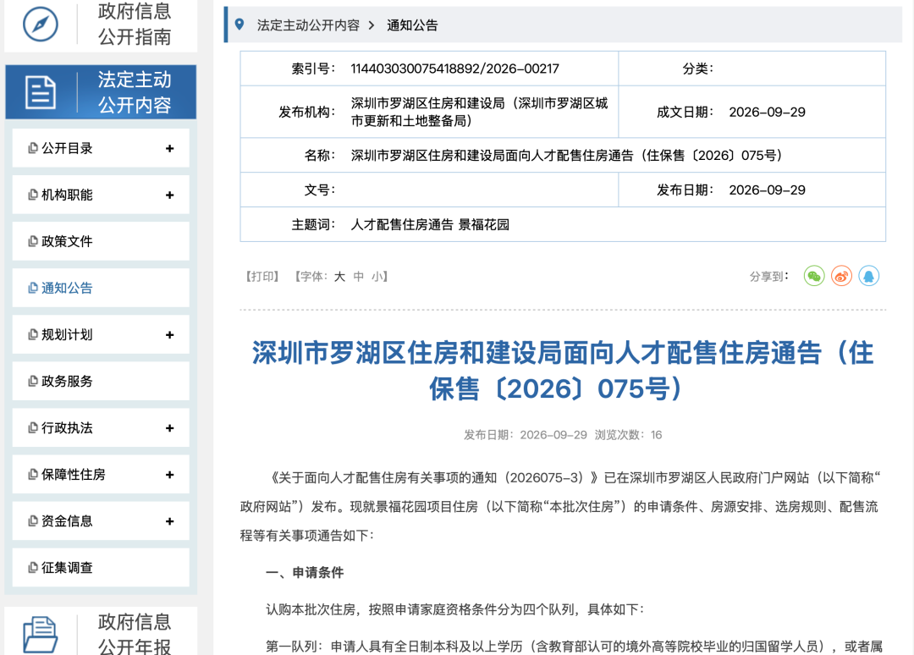Image resolution: width=914 pixels, height=655 pixels.
Task: Set font size to 中
Action: click(x=359, y=276)
